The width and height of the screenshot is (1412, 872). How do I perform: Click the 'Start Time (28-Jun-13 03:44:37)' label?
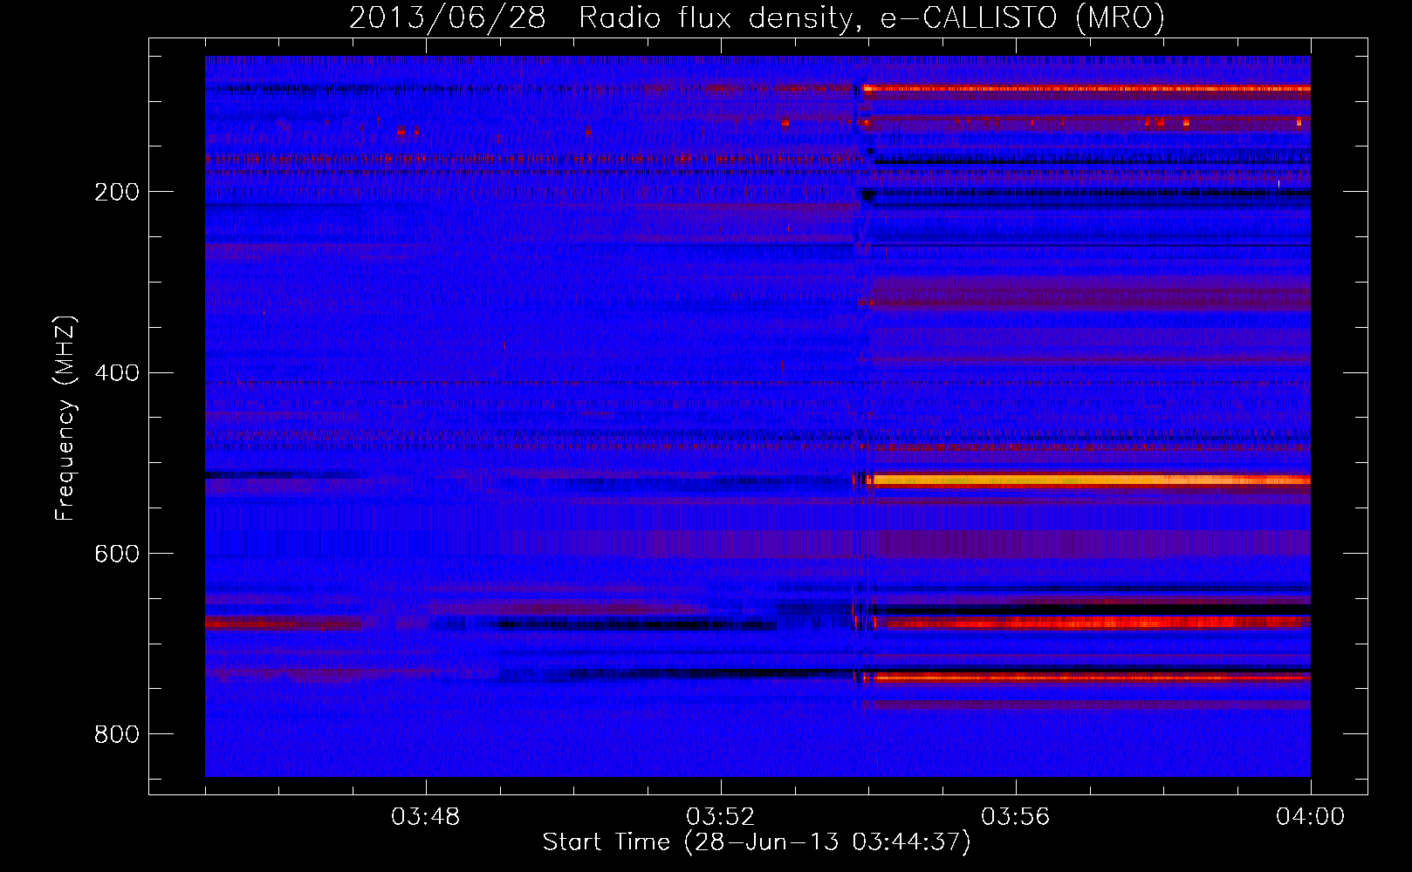757,842
